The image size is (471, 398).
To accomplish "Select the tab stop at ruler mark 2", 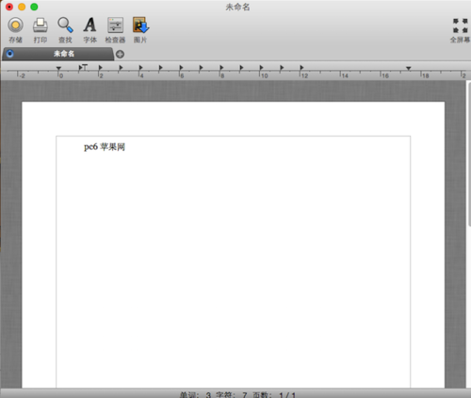I will [100, 68].
